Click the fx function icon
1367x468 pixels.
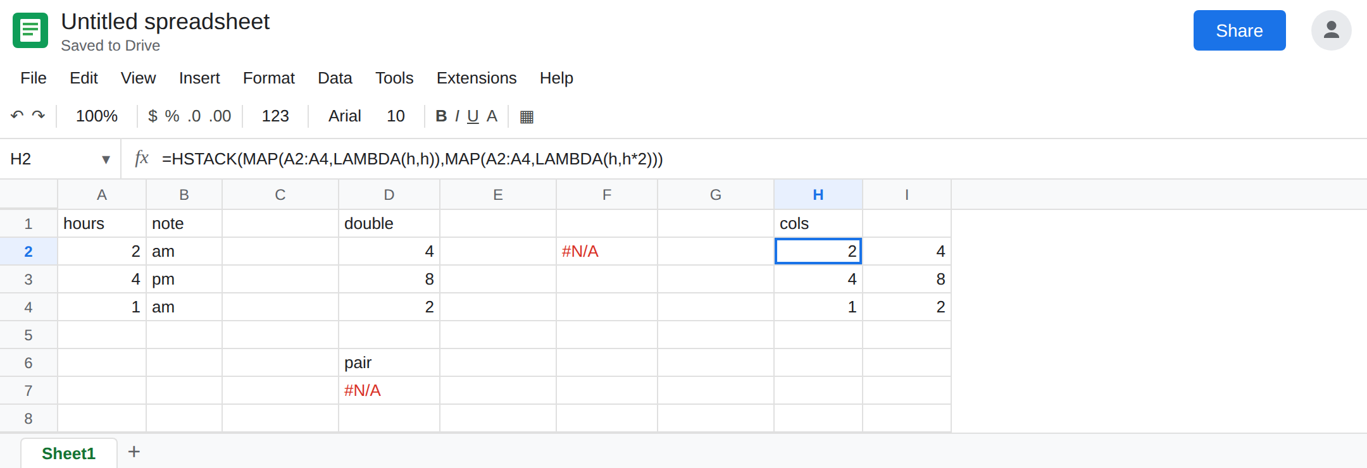pyautogui.click(x=142, y=158)
